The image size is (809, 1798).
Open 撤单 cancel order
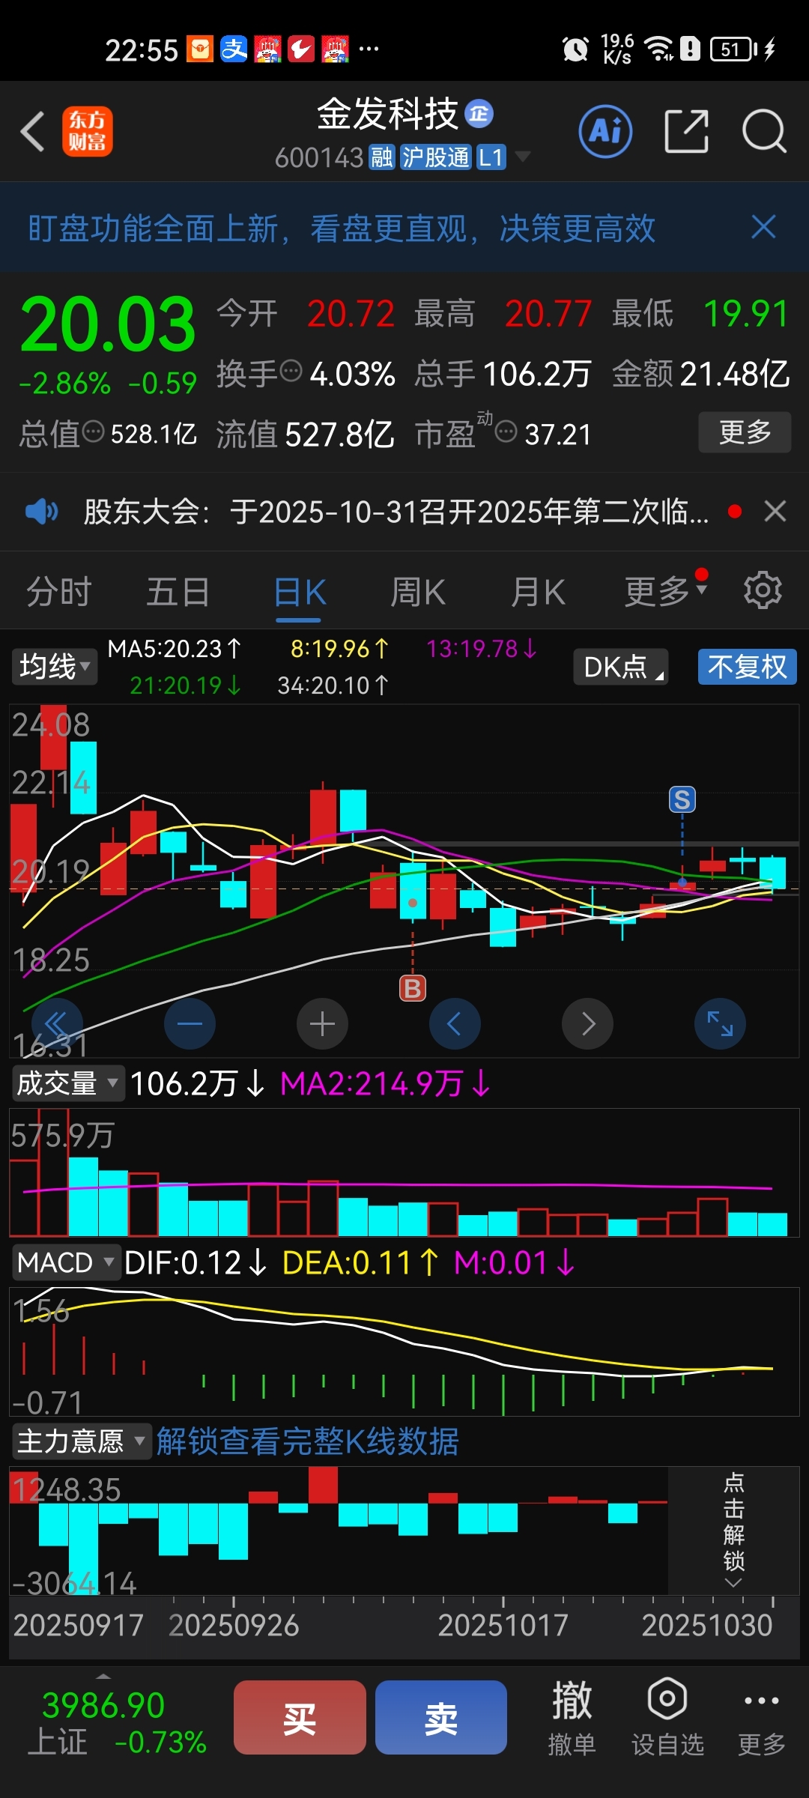click(x=572, y=1718)
